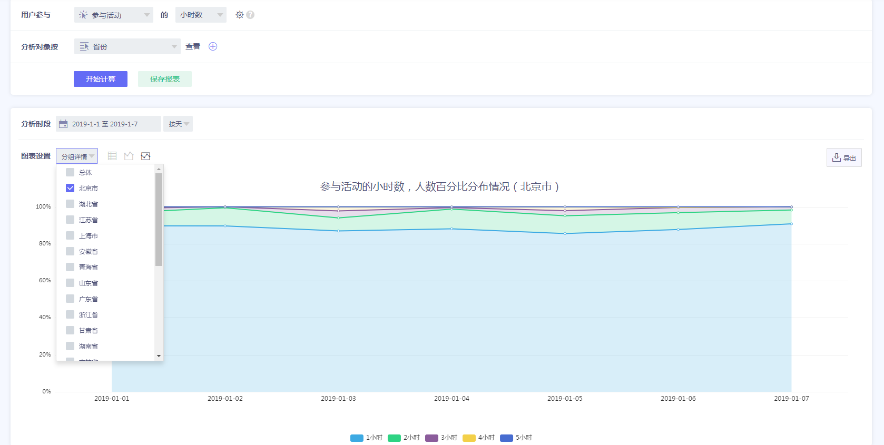884x445 pixels.
Task: Check the 总体 checkbox
Action: coord(70,172)
